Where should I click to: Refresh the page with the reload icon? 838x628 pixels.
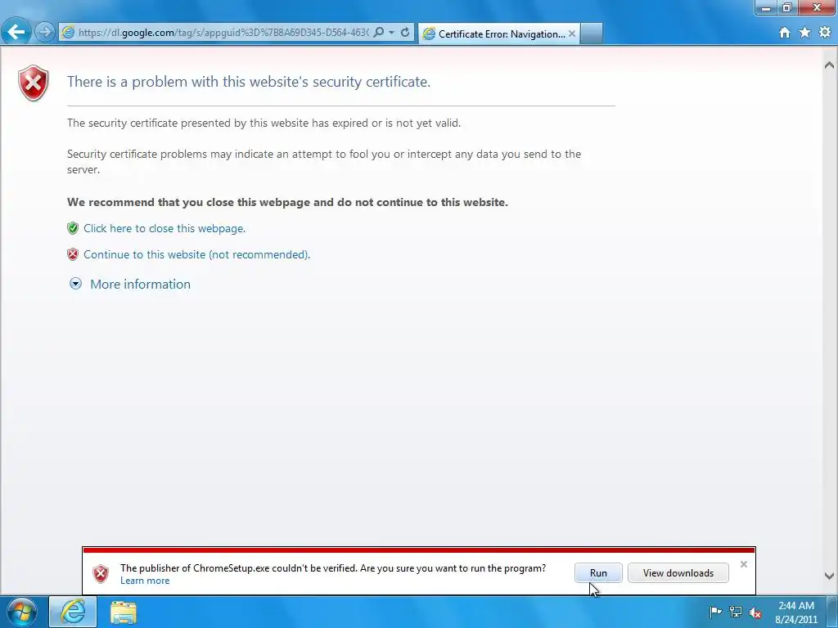point(405,33)
